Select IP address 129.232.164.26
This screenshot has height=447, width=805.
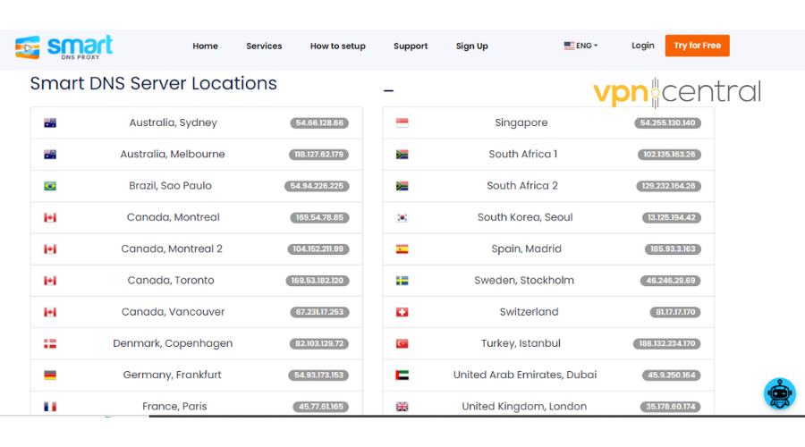tap(668, 186)
